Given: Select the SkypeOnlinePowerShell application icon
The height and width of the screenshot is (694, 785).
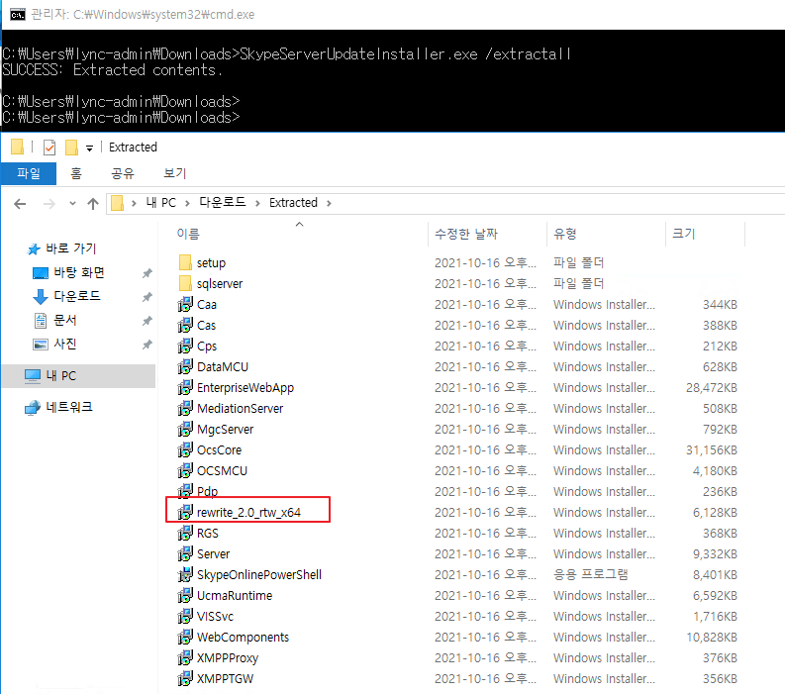Looking at the screenshot, I should point(185,574).
